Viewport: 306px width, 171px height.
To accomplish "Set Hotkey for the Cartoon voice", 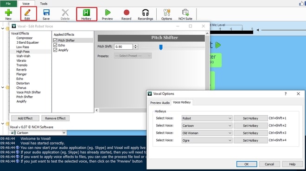I will (250, 125).
